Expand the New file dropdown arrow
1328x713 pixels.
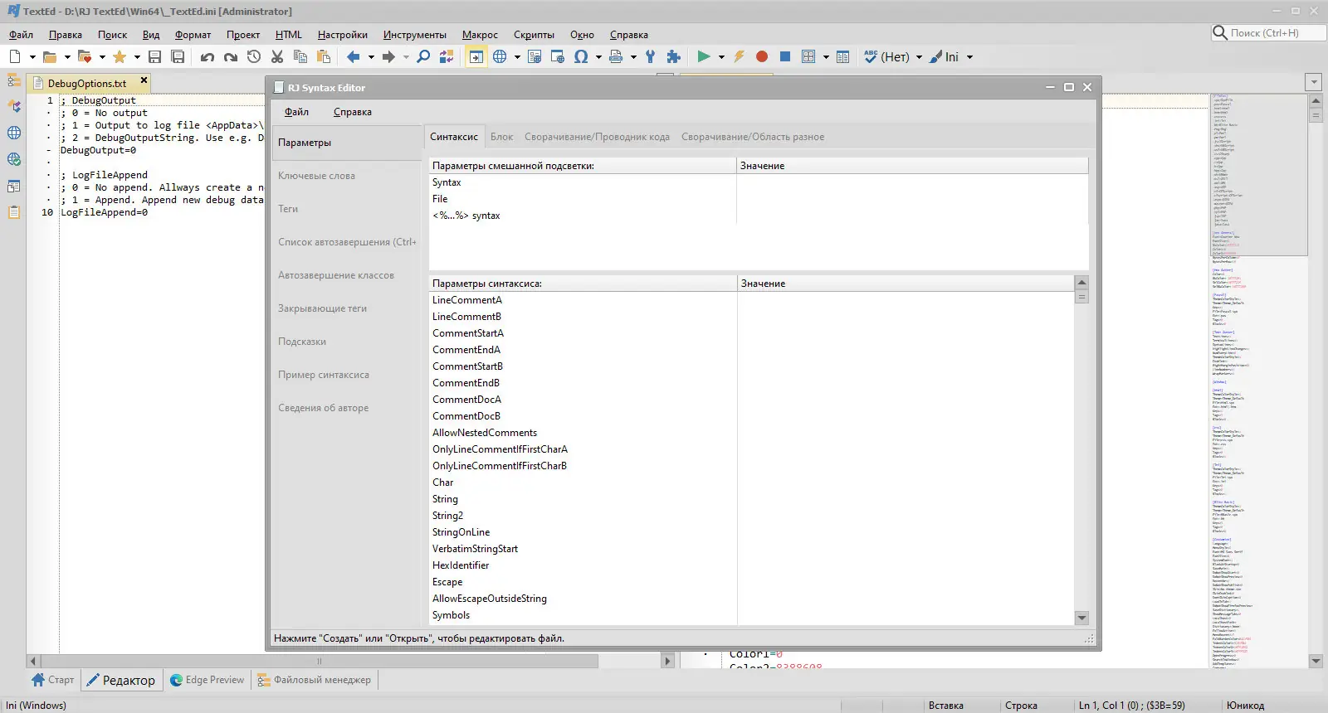click(32, 57)
